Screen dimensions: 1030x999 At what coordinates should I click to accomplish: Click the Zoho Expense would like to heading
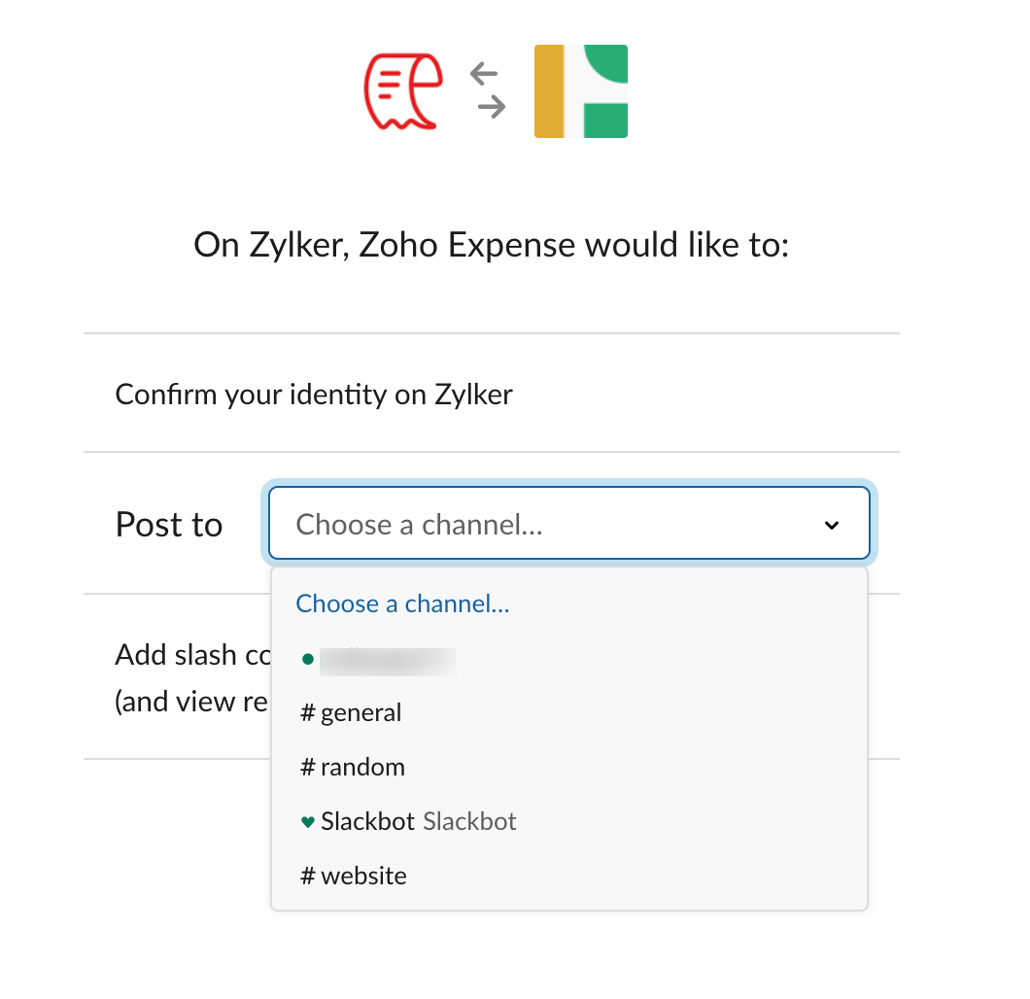click(x=492, y=245)
